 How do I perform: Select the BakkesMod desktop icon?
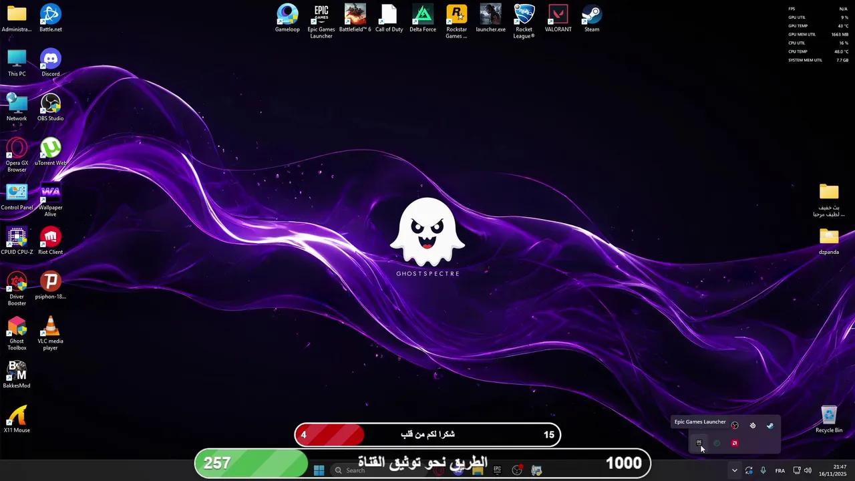(x=17, y=375)
